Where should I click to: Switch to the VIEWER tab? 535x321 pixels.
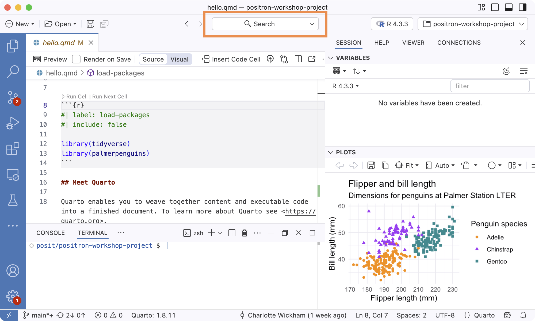coord(413,43)
